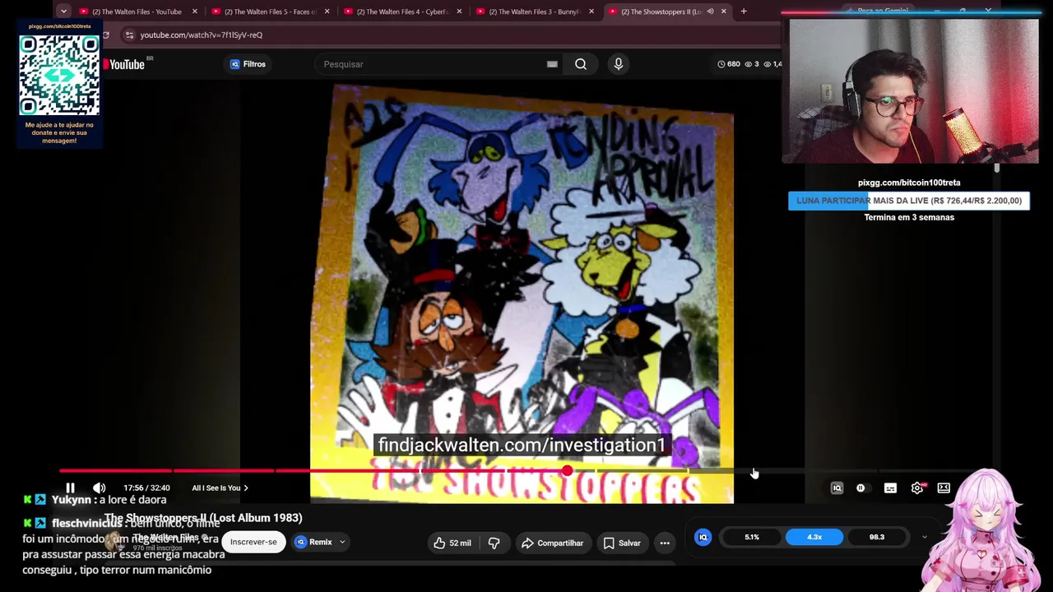Open the more actions ellipsis menu
The height and width of the screenshot is (592, 1053).
pos(665,543)
